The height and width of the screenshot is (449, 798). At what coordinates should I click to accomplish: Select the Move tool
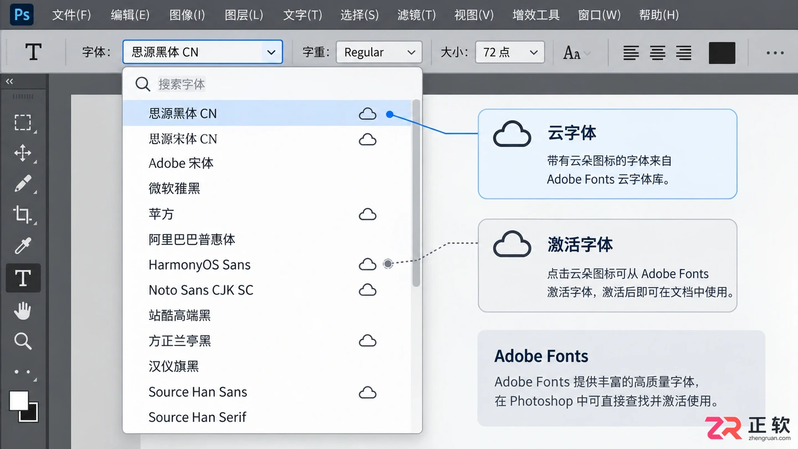click(x=23, y=153)
